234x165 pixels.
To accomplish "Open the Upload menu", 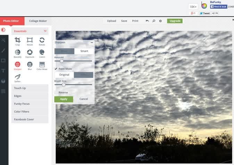I will coord(111,21).
